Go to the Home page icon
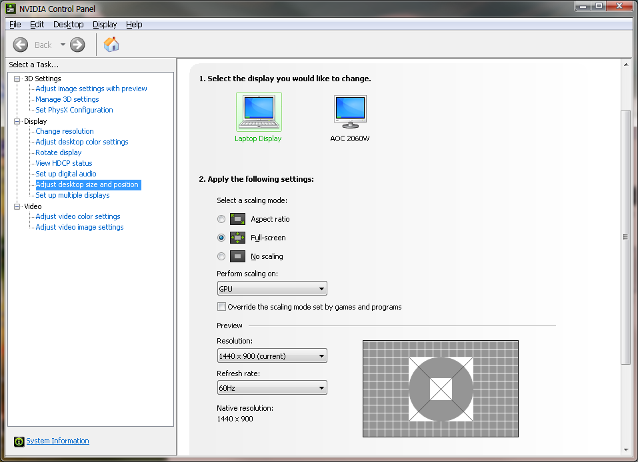Screen dimensions: 638x462 click(x=111, y=45)
